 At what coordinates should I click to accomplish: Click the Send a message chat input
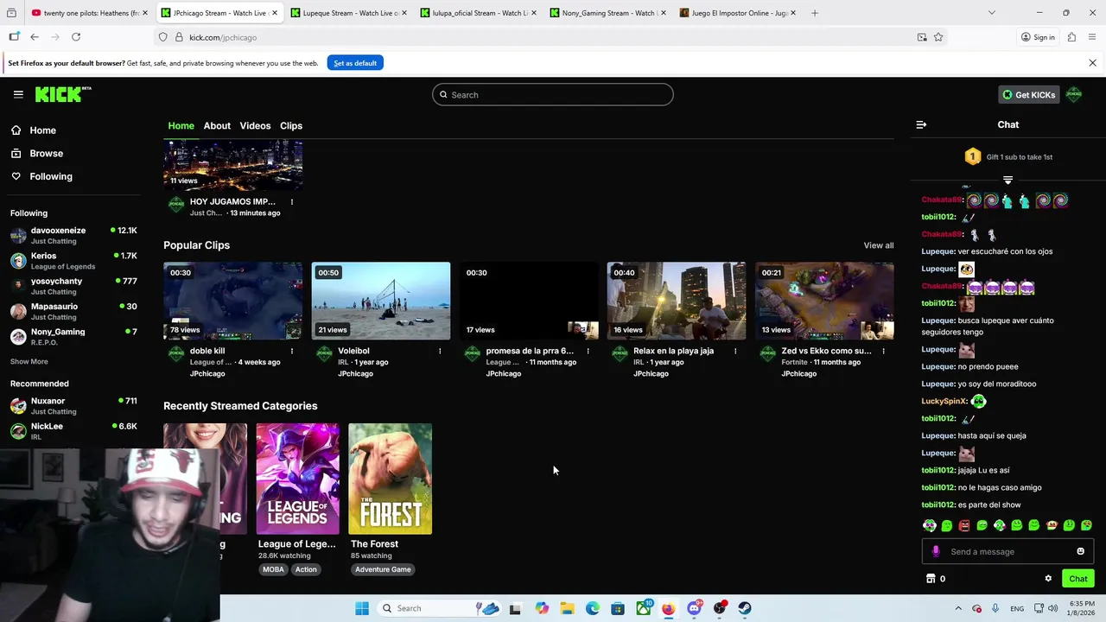[x=1007, y=551]
